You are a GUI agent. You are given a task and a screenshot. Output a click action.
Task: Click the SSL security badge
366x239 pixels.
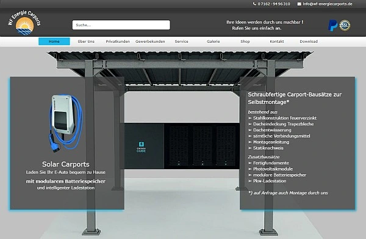[x=345, y=25]
